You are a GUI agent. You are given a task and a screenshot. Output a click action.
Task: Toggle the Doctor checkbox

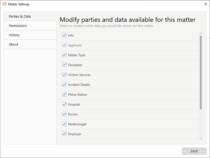click(x=64, y=114)
